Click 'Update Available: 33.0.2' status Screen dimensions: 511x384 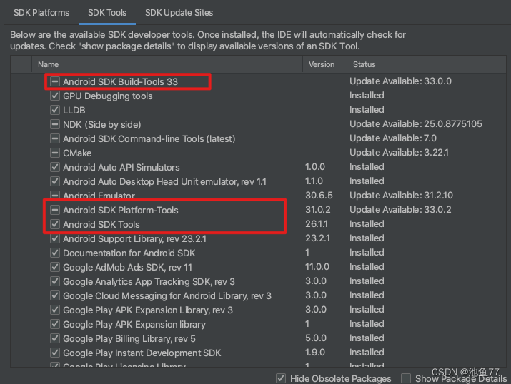pyautogui.click(x=400, y=210)
